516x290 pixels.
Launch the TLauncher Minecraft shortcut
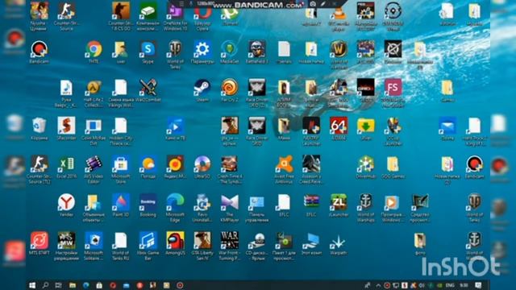(x=339, y=202)
